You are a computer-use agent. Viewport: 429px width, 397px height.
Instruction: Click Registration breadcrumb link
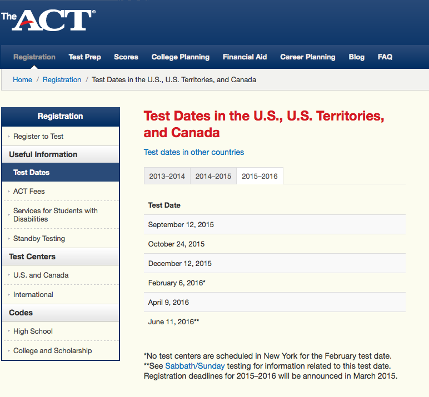[62, 79]
